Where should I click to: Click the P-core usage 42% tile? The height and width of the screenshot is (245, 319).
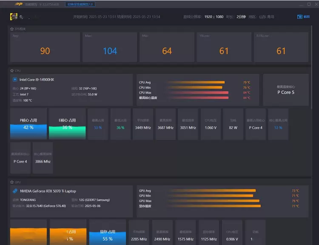(x=28, y=124)
